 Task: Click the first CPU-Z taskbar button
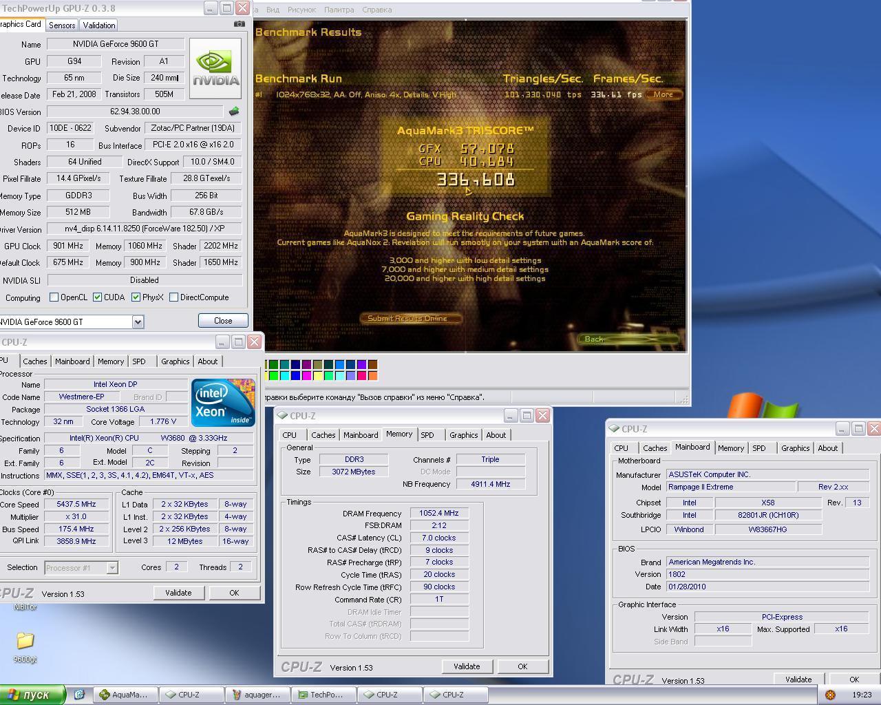(x=191, y=695)
